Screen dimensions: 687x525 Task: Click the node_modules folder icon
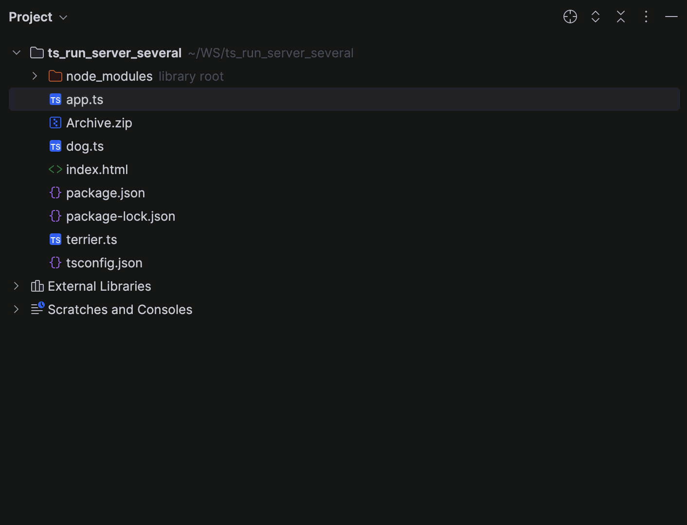[55, 76]
